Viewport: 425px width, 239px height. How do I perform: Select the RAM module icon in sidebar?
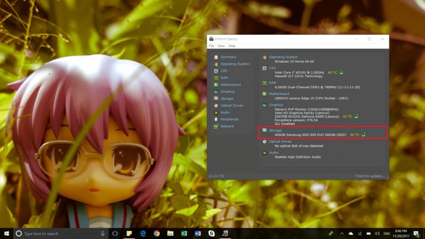click(216, 78)
